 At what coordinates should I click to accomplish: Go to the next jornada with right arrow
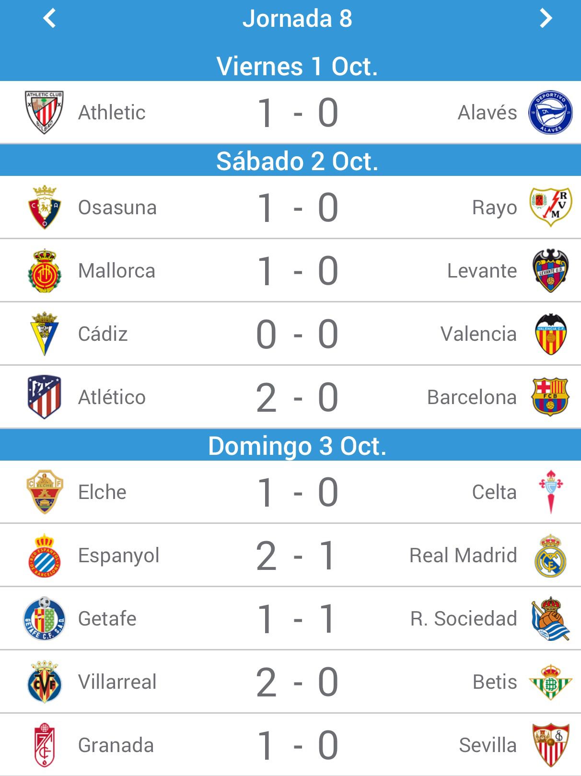point(546,19)
